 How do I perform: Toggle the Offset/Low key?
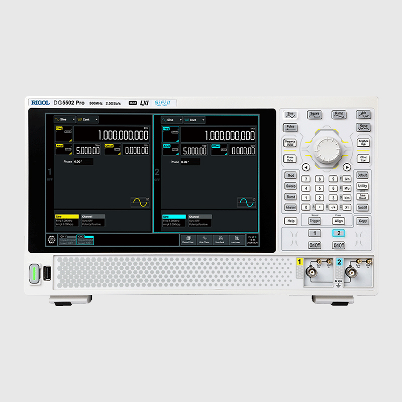point(363,159)
